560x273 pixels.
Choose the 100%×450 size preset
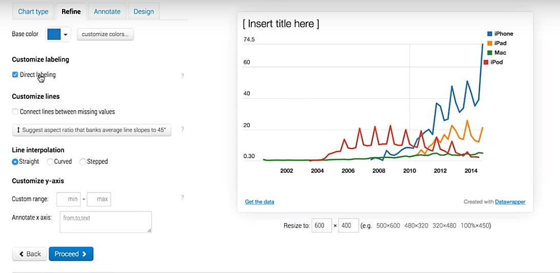pyautogui.click(x=475, y=225)
